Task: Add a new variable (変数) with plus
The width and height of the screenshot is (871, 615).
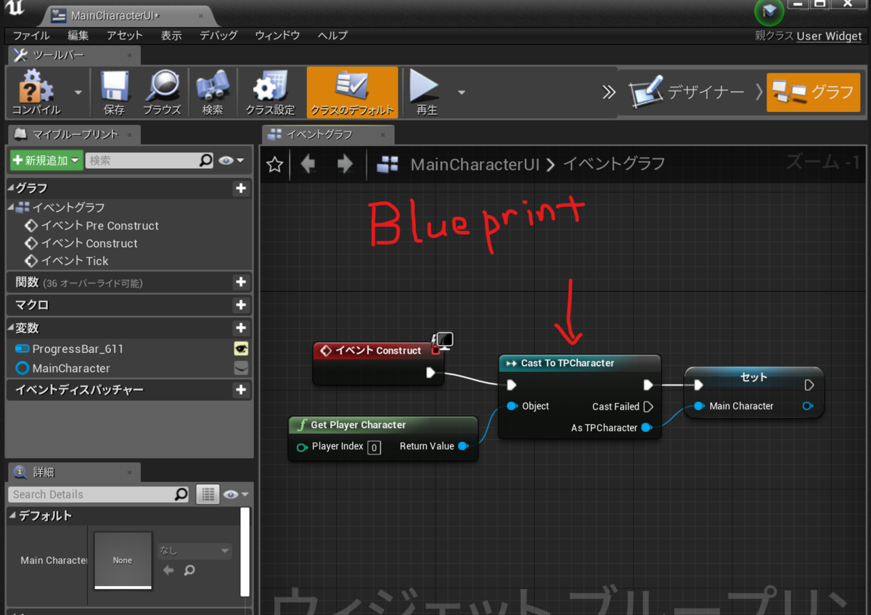Action: [241, 328]
